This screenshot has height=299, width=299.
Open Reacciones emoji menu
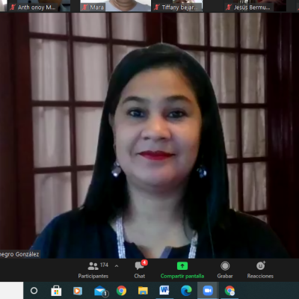pos(260,270)
